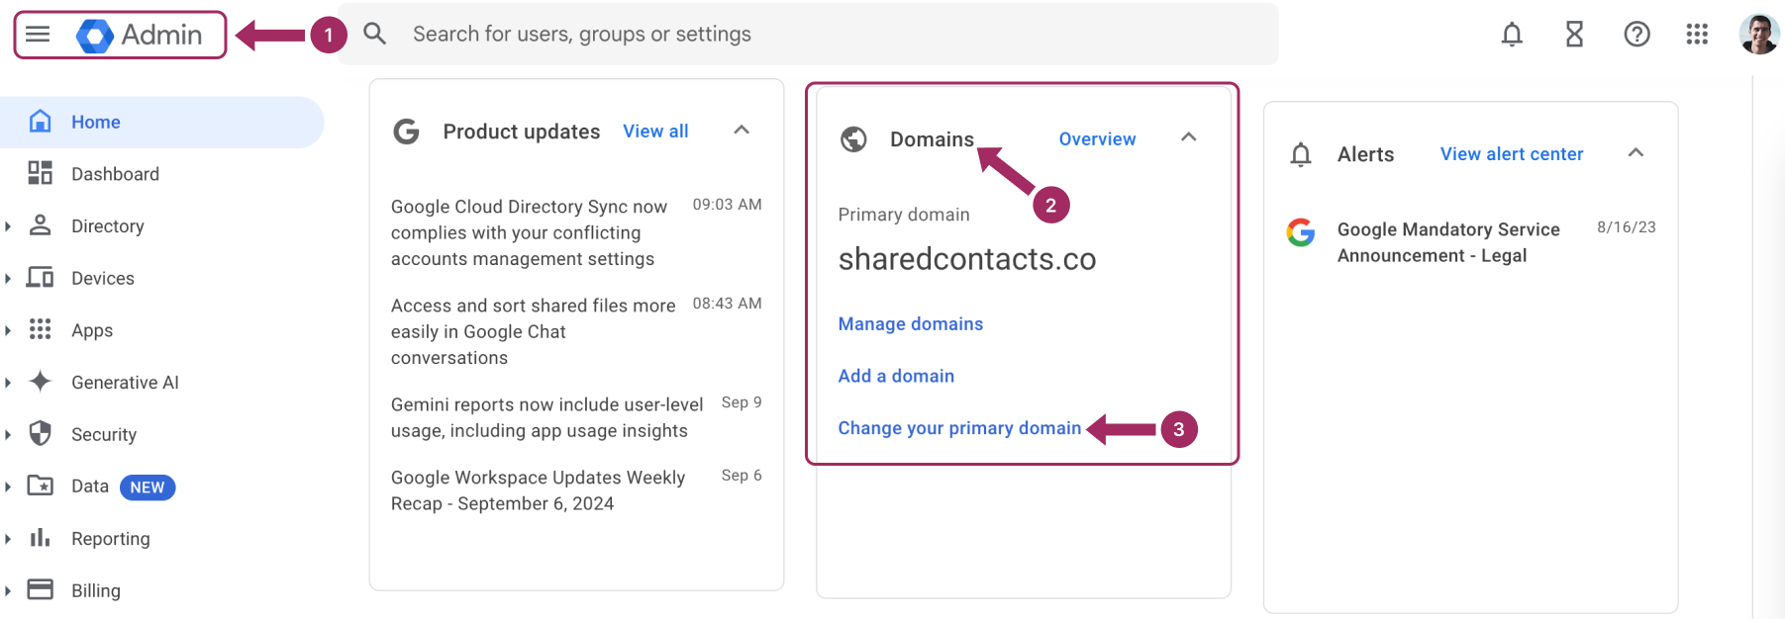
Task: Click View all product updates link
Action: [655, 132]
